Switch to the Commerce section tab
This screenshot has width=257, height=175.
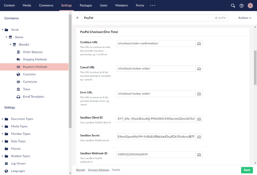(x=46, y=5)
